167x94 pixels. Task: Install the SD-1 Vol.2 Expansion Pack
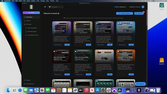tap(110, 74)
